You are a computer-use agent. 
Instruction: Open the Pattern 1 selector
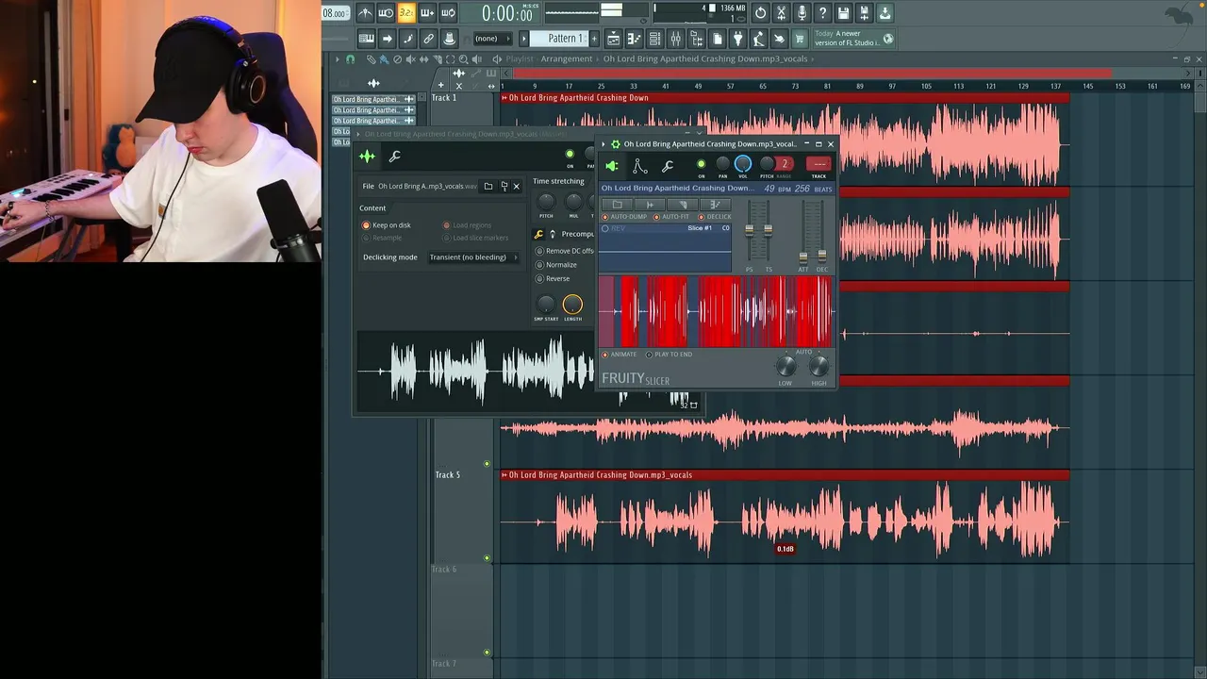pos(558,39)
